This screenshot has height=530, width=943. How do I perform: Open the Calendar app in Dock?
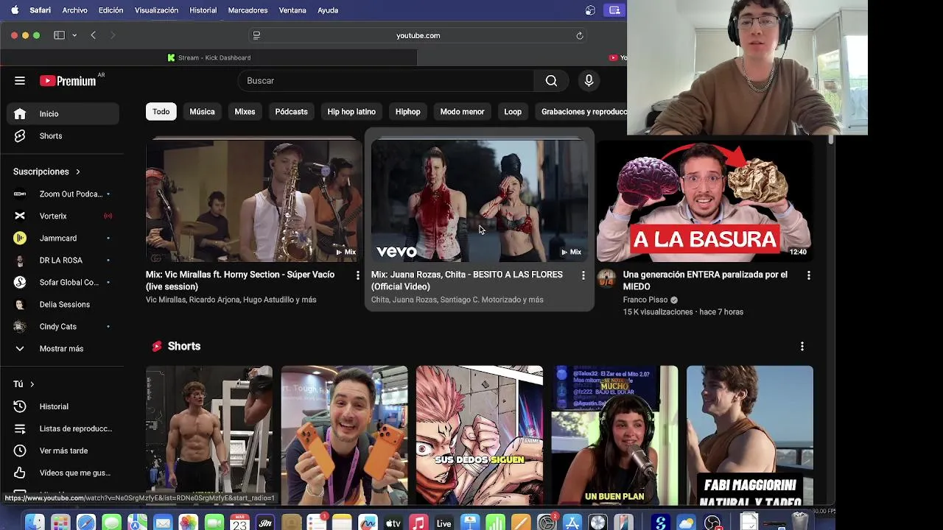point(239,522)
